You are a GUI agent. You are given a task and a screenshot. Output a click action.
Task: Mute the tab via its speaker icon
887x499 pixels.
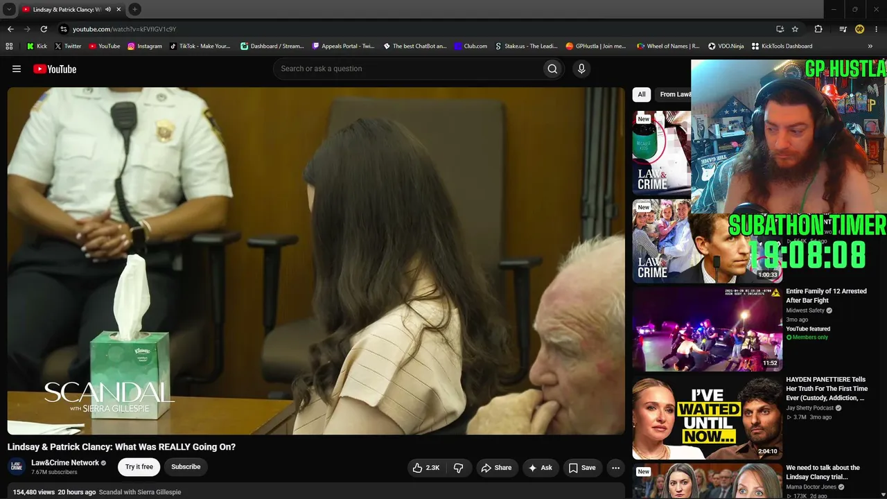click(x=107, y=10)
